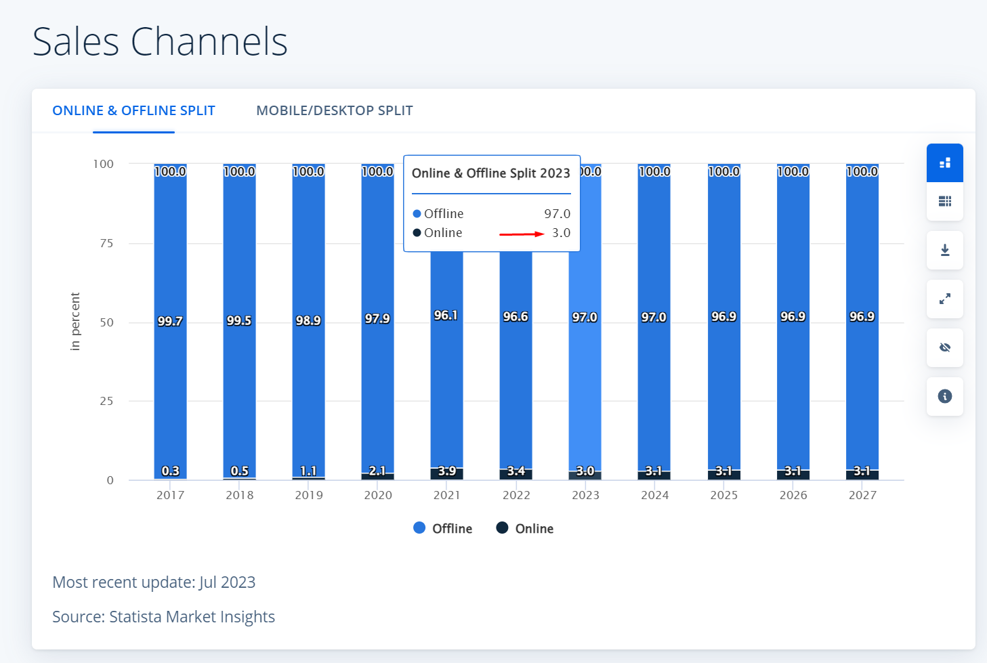The height and width of the screenshot is (663, 987).
Task: Click the 2020 online segment labeled 2.1
Action: click(x=377, y=476)
